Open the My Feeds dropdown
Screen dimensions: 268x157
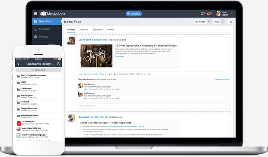pos(202,22)
